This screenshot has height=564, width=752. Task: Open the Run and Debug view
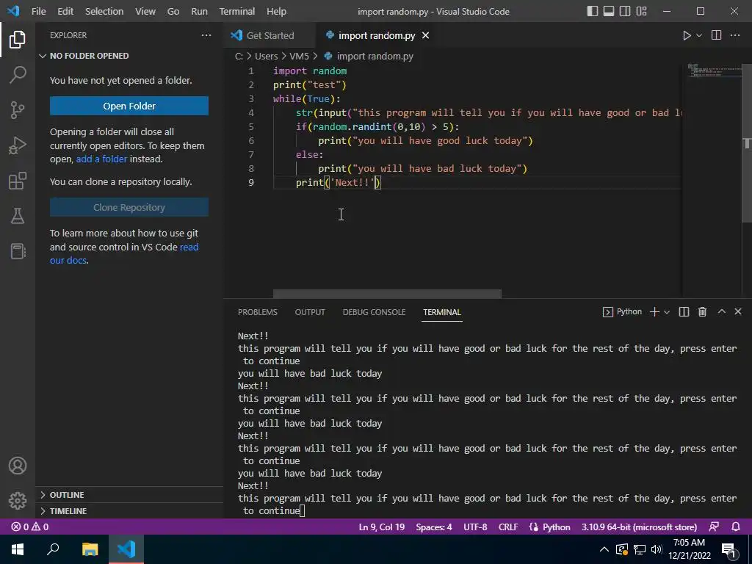(18, 145)
